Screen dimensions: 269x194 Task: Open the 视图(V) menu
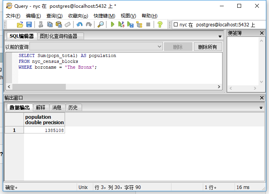[129, 16]
